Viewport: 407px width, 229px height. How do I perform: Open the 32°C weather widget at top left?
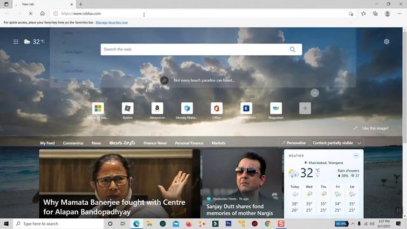34,41
